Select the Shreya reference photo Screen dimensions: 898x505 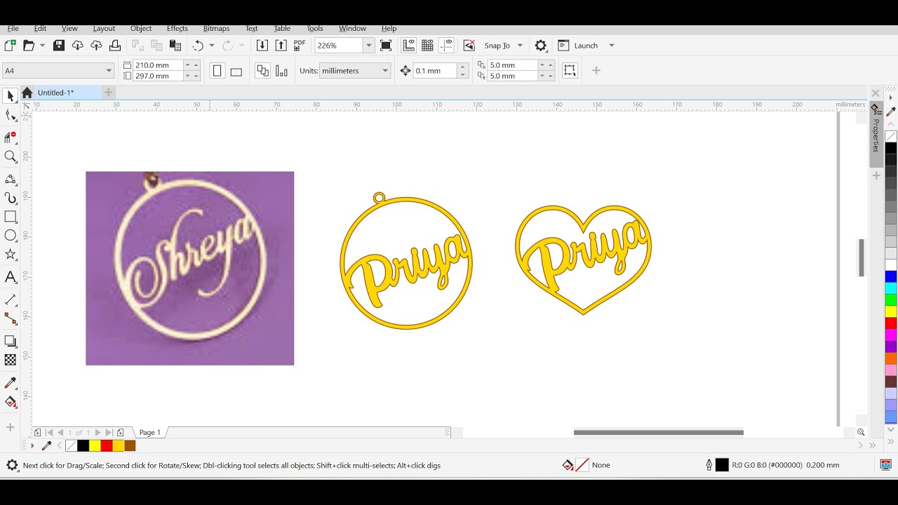[x=189, y=268]
